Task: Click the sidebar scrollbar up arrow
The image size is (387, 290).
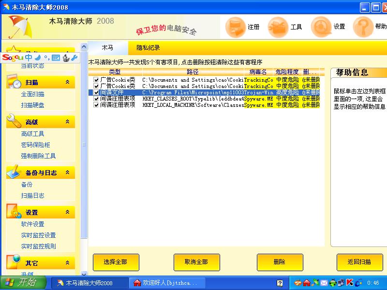Action: (x=84, y=46)
